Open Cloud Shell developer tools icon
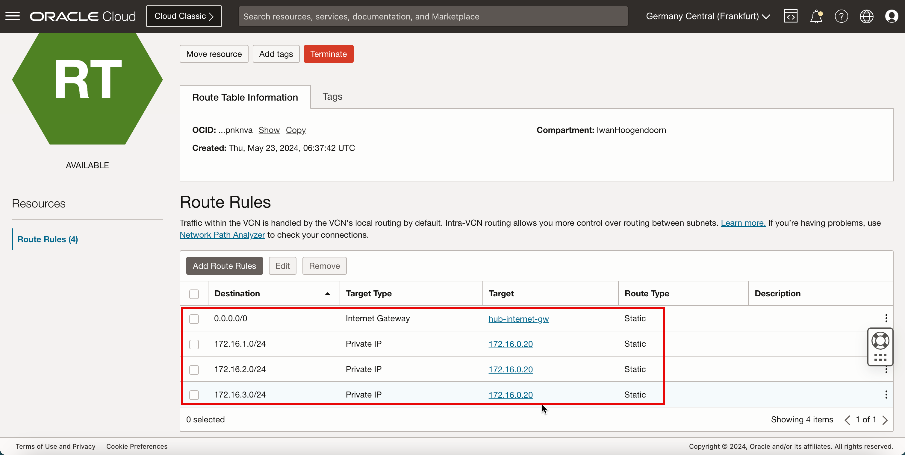This screenshot has height=455, width=905. (791, 16)
